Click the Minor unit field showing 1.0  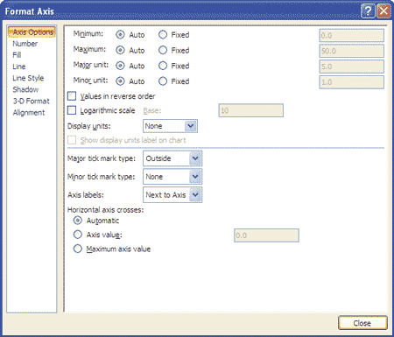(352, 82)
